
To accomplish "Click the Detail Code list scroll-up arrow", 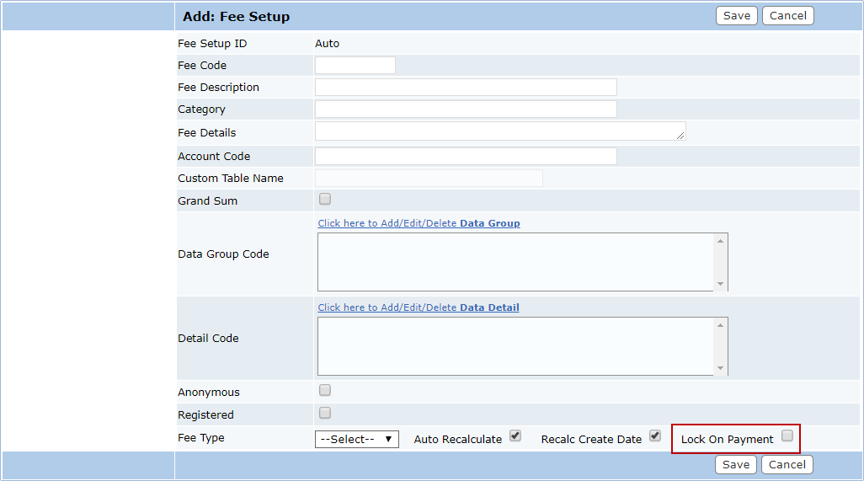I will (720, 325).
